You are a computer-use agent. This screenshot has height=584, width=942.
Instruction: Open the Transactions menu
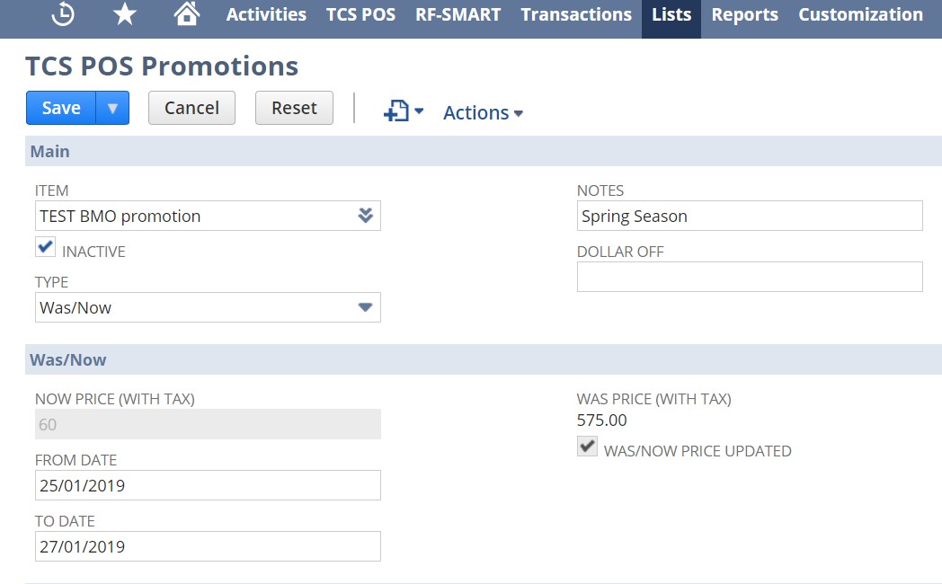tap(575, 14)
